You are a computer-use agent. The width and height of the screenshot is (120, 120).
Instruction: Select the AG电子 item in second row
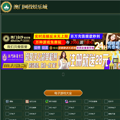pyautogui.click(x=92, y=108)
